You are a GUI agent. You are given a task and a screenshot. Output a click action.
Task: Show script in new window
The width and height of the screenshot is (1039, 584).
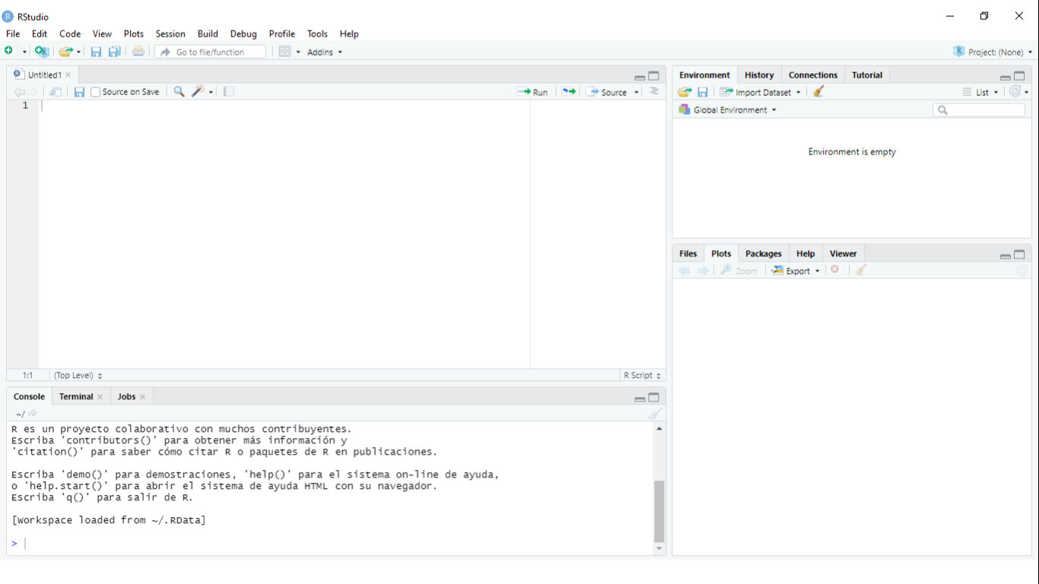coord(56,91)
